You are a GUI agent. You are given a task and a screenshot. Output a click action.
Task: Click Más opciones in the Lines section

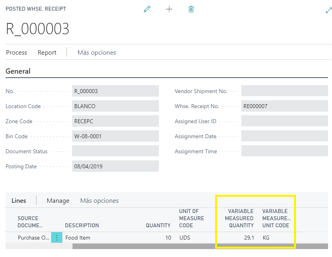click(x=99, y=201)
